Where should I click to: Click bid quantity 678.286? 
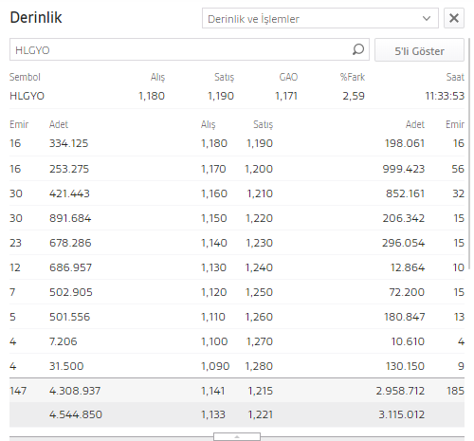[x=70, y=243]
